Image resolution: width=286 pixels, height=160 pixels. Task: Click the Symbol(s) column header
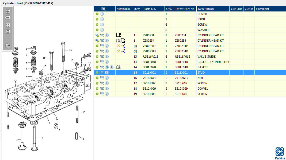124,9
